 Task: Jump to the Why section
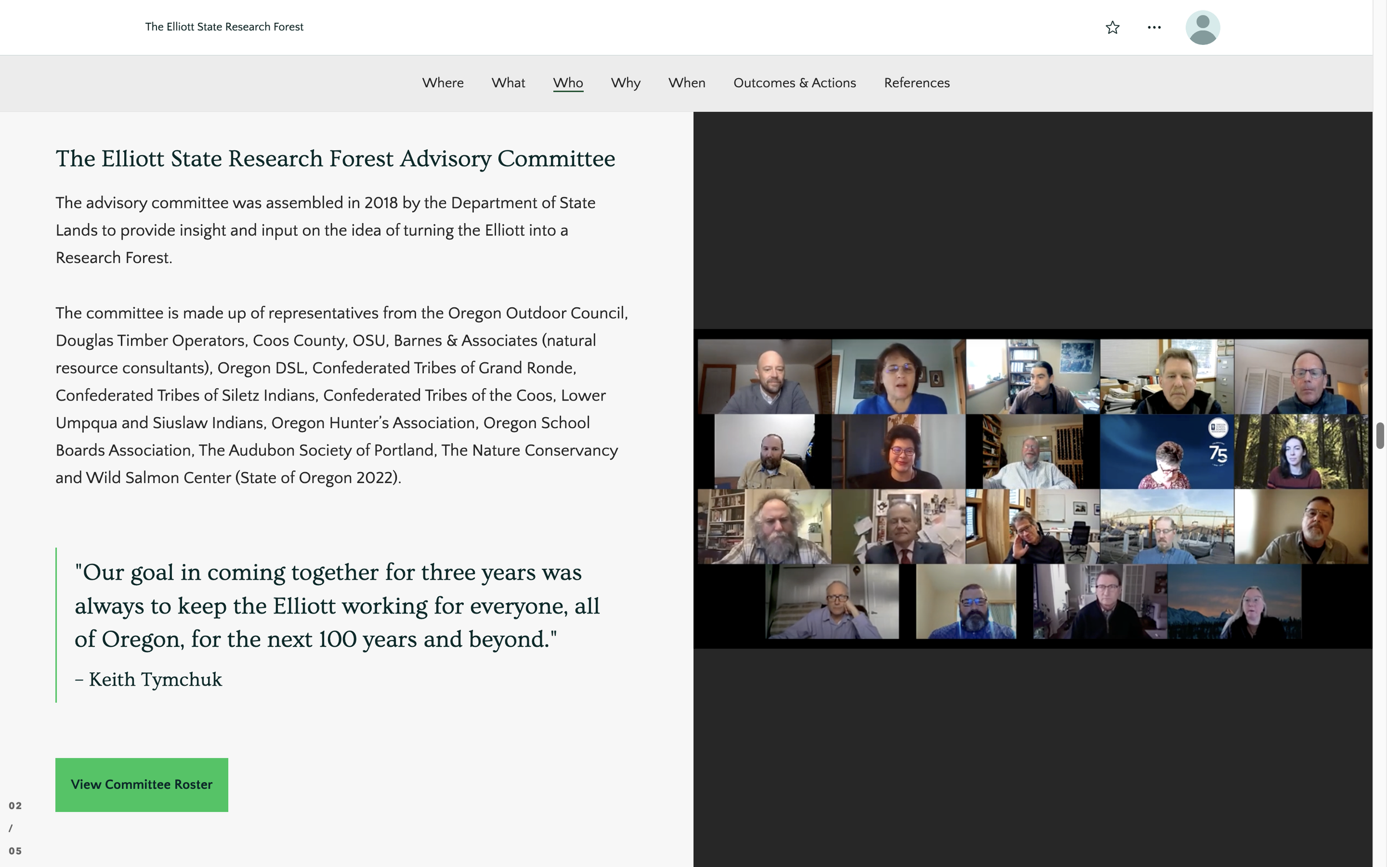[626, 83]
